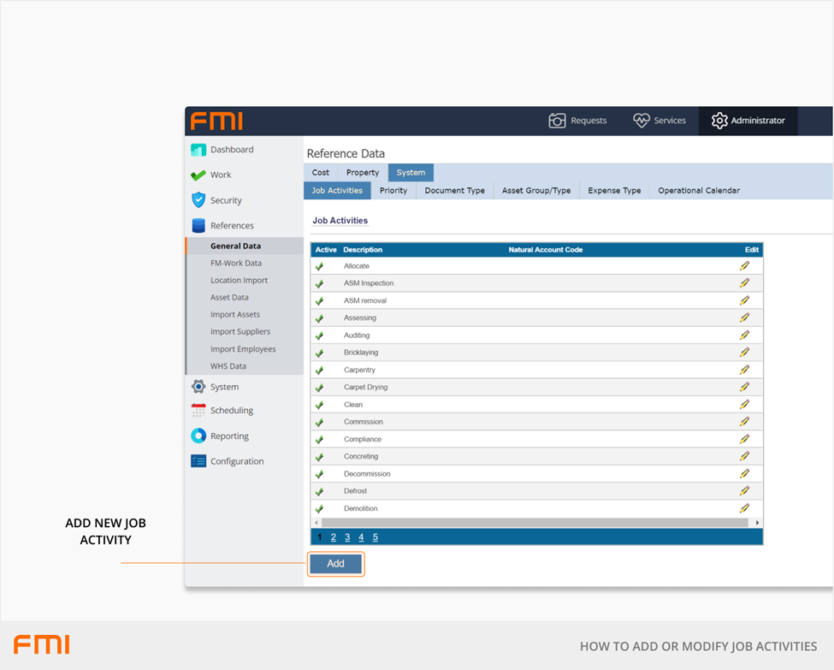This screenshot has height=670, width=834.
Task: Toggle the active checkmark for Defrost
Action: (320, 492)
